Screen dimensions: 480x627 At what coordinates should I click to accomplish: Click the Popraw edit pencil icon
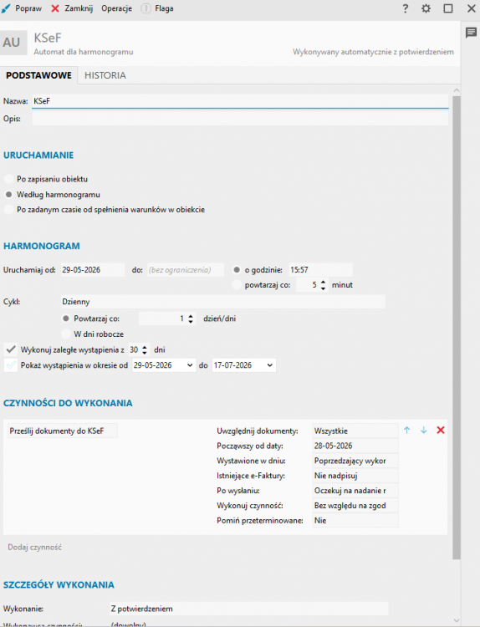[x=7, y=8]
